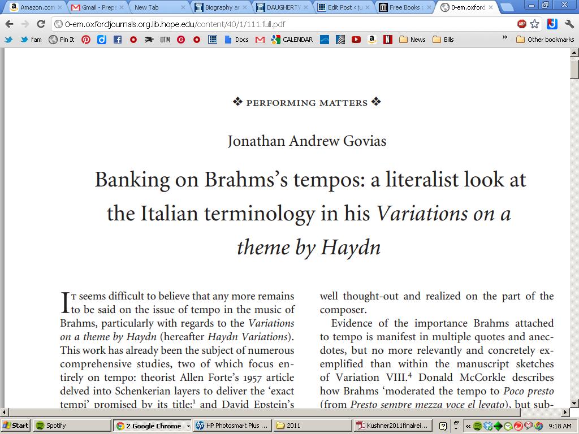The height and width of the screenshot is (434, 579).
Task: Open the Gmail bookmark icon
Action: tap(260, 40)
